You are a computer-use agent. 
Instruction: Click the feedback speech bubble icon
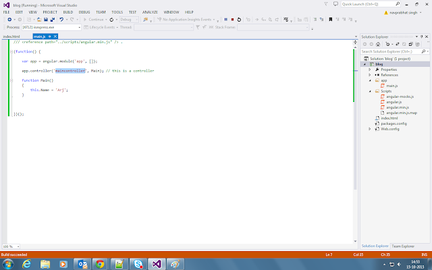(335, 4)
